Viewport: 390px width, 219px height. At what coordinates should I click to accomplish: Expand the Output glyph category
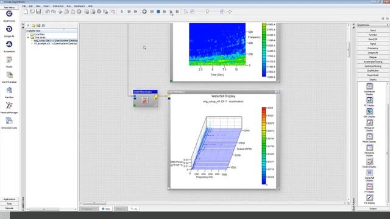(373, 209)
